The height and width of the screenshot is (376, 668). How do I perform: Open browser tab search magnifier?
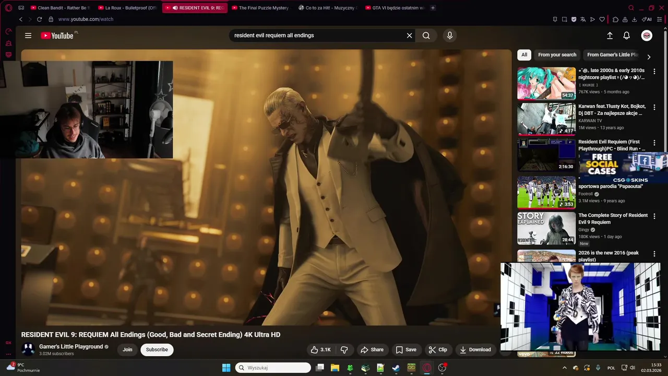631,8
